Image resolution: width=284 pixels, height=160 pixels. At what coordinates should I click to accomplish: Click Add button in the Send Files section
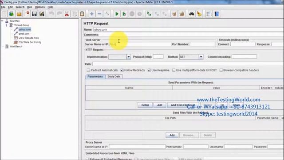(172, 135)
